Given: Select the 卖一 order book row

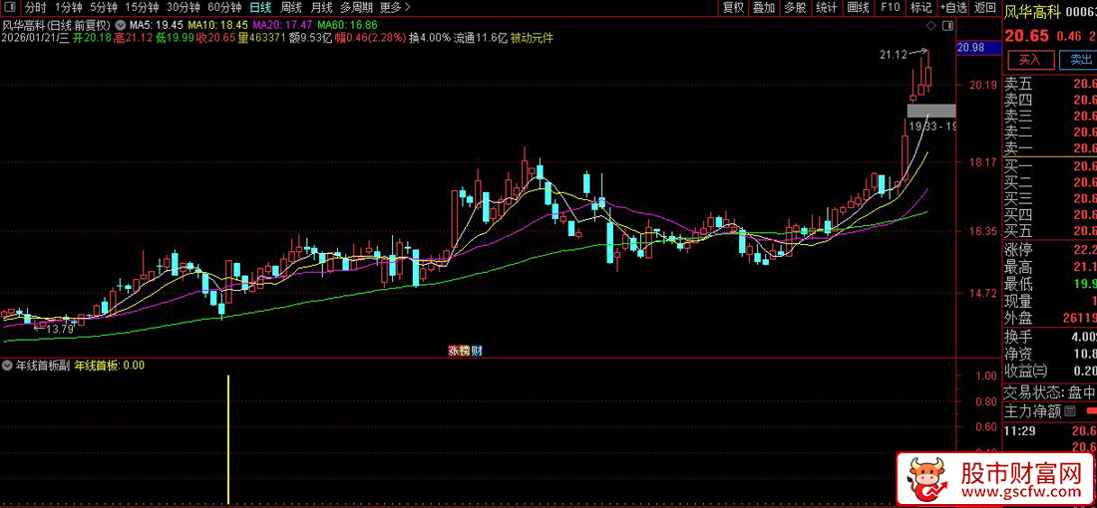Looking at the screenshot, I should click(x=1050, y=148).
